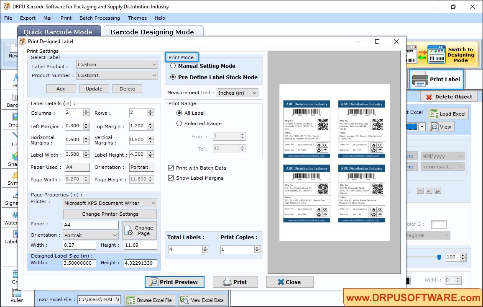
Task: Open the M/d/yyyy date format dropdown
Action: 443,156
